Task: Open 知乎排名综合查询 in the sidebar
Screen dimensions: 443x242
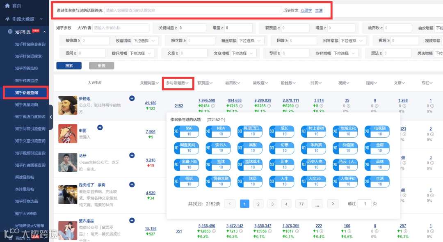Action: click(30, 44)
